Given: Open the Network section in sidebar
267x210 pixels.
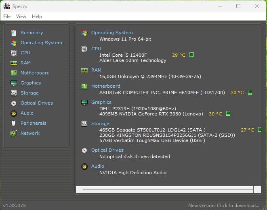Looking at the screenshot, I should pos(30,133).
